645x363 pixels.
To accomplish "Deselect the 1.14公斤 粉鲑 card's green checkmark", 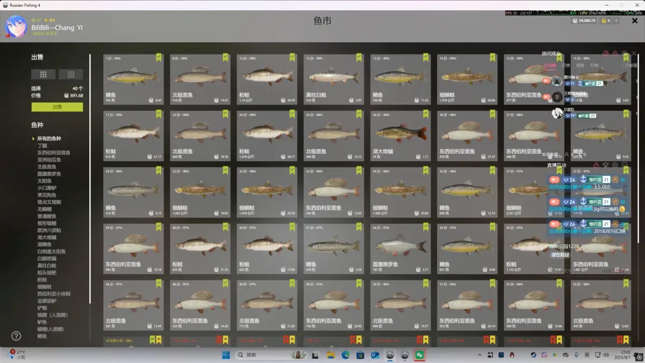I will click(x=292, y=57).
